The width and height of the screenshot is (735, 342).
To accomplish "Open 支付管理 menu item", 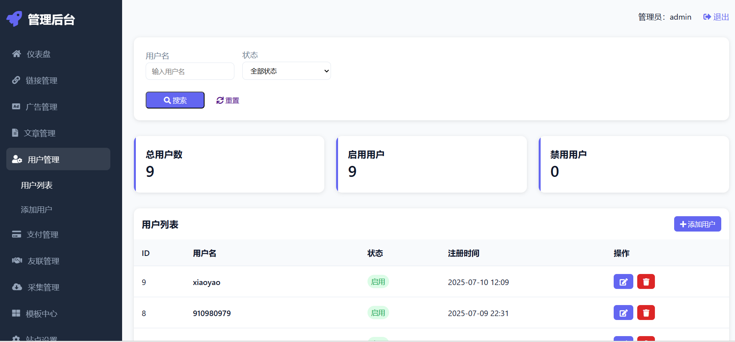I will point(58,234).
